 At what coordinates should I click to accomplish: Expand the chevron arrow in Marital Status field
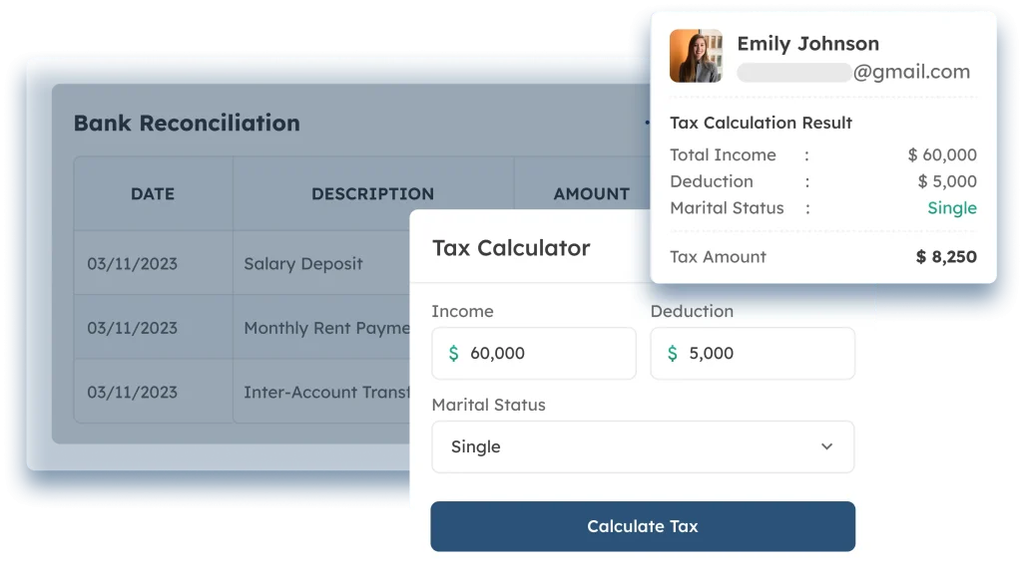pyautogui.click(x=826, y=446)
